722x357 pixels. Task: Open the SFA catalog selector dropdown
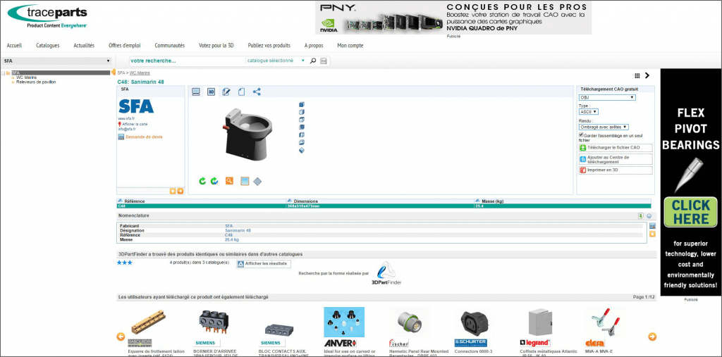[x=56, y=61]
